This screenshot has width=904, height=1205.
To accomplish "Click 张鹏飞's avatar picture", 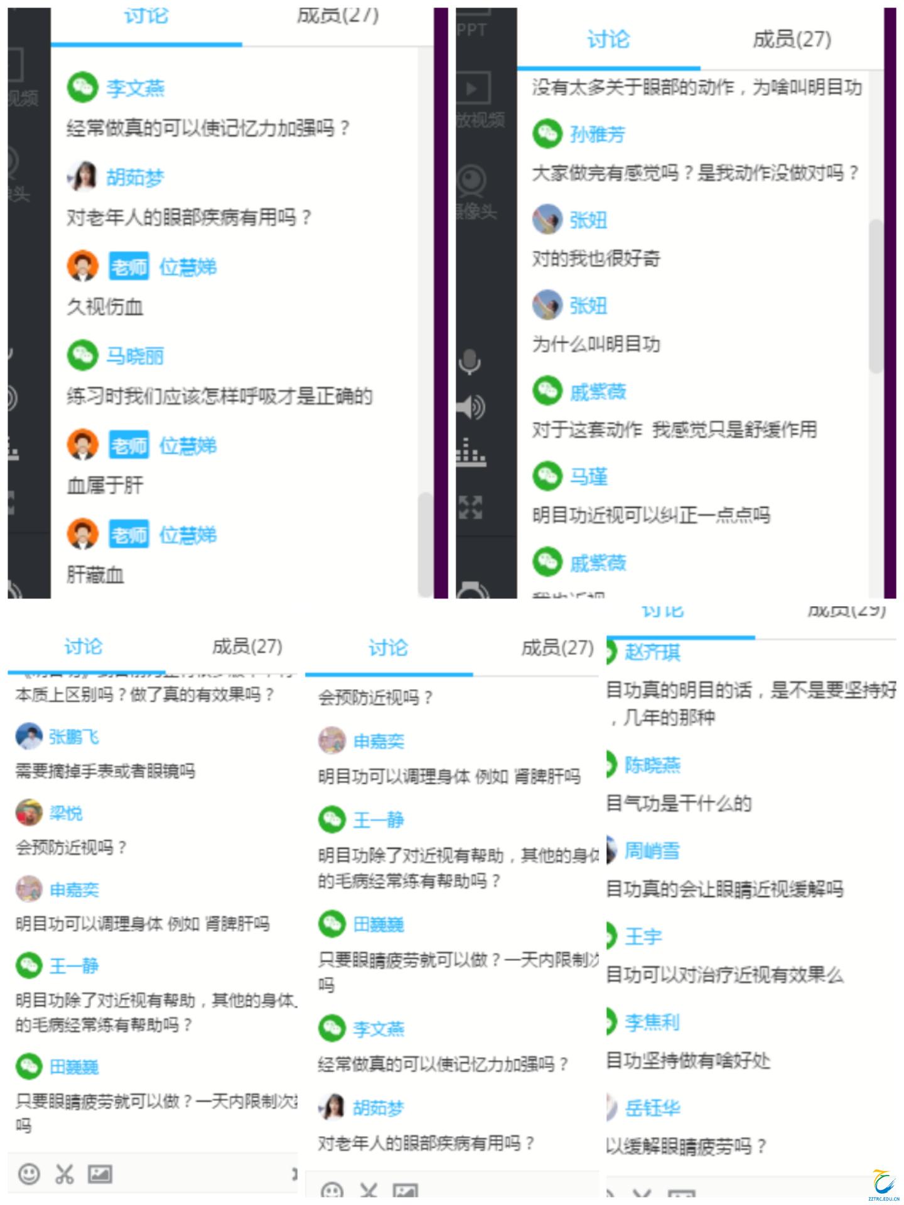I will pyautogui.click(x=29, y=736).
